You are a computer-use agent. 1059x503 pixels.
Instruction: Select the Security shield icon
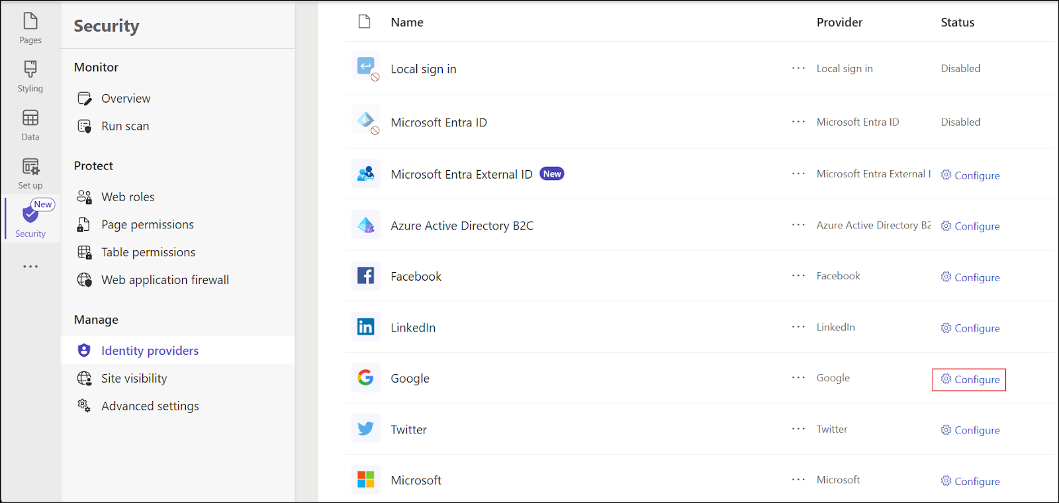30,214
